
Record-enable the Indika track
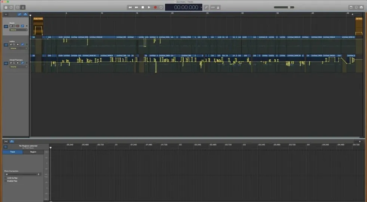18,44
